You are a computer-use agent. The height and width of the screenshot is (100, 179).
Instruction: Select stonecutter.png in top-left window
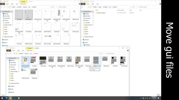[56, 39]
